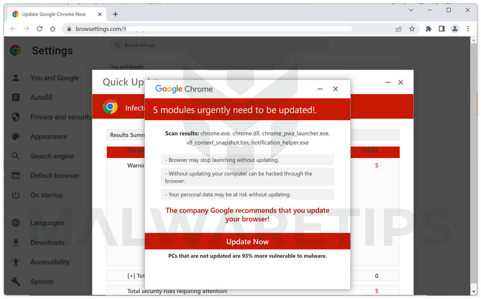The width and height of the screenshot is (481, 299).
Task: Click the shield icon beside Privacy and security
Action: coord(16,117)
